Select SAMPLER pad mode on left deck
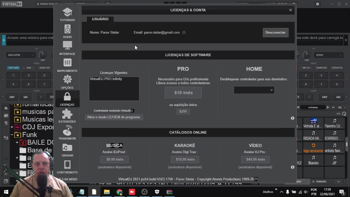Screen dimensions: 350x197 point(44,68)
